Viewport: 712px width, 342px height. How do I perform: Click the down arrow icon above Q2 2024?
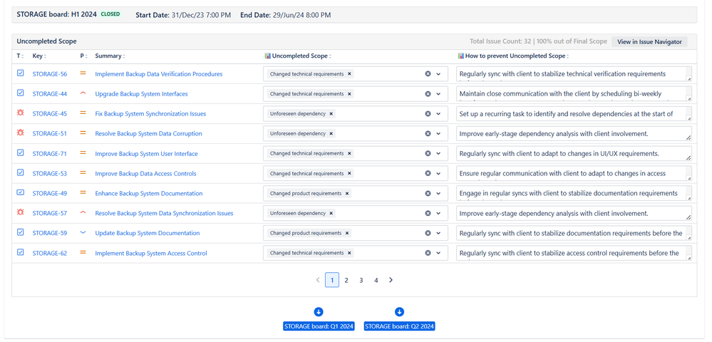coord(399,311)
